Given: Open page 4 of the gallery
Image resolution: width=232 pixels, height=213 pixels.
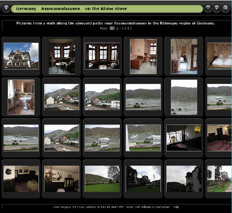Looking at the screenshot, I should coord(128,28).
